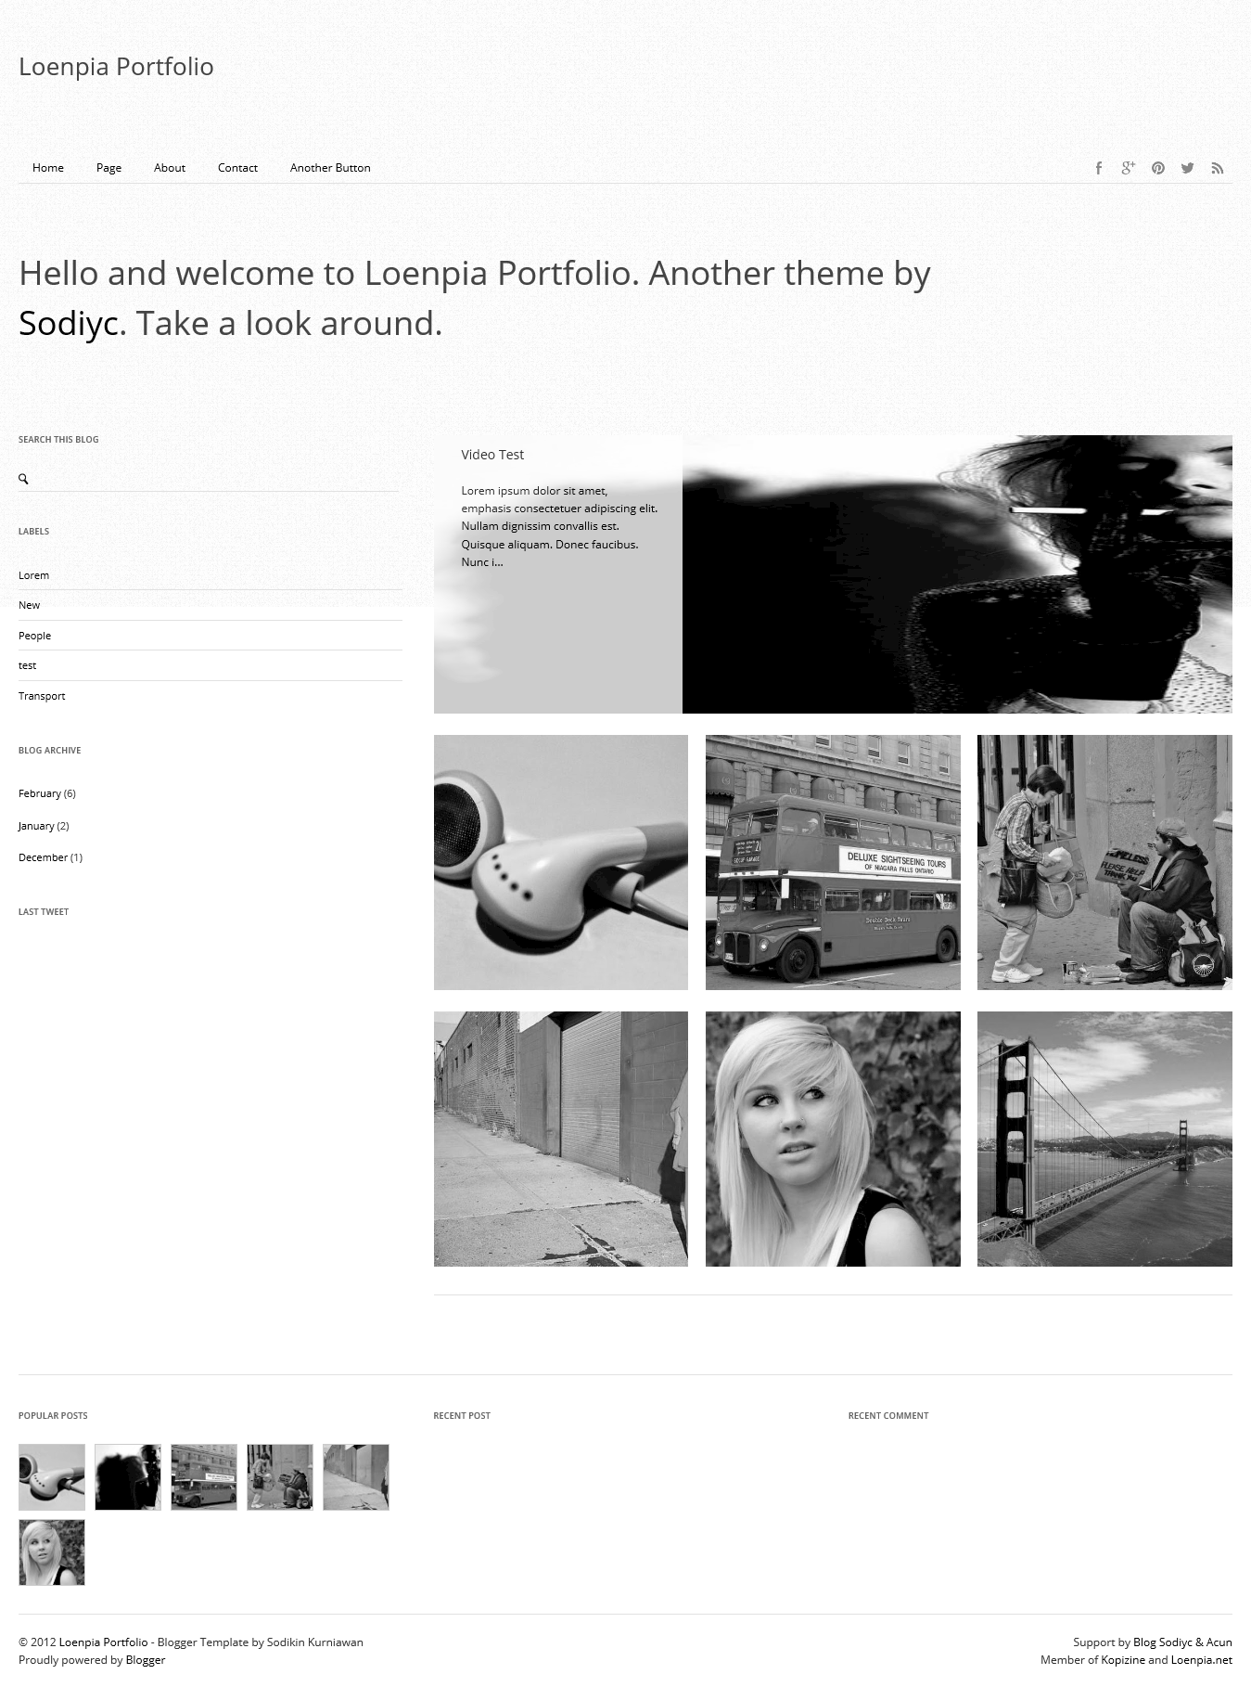Open the Pinterest social icon
The width and height of the screenshot is (1251, 1687).
tap(1157, 168)
